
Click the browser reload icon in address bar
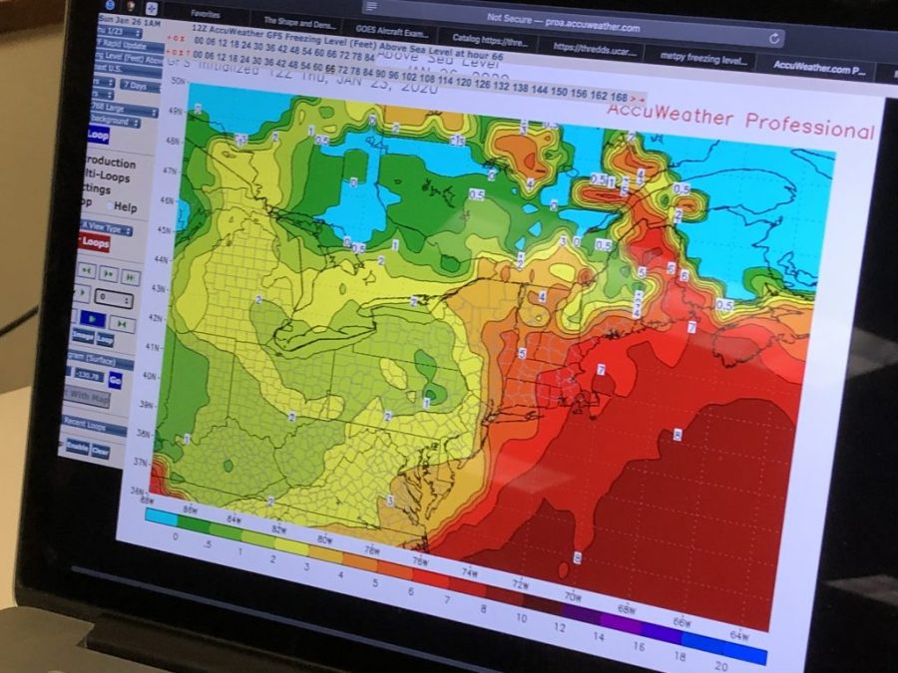click(x=774, y=38)
